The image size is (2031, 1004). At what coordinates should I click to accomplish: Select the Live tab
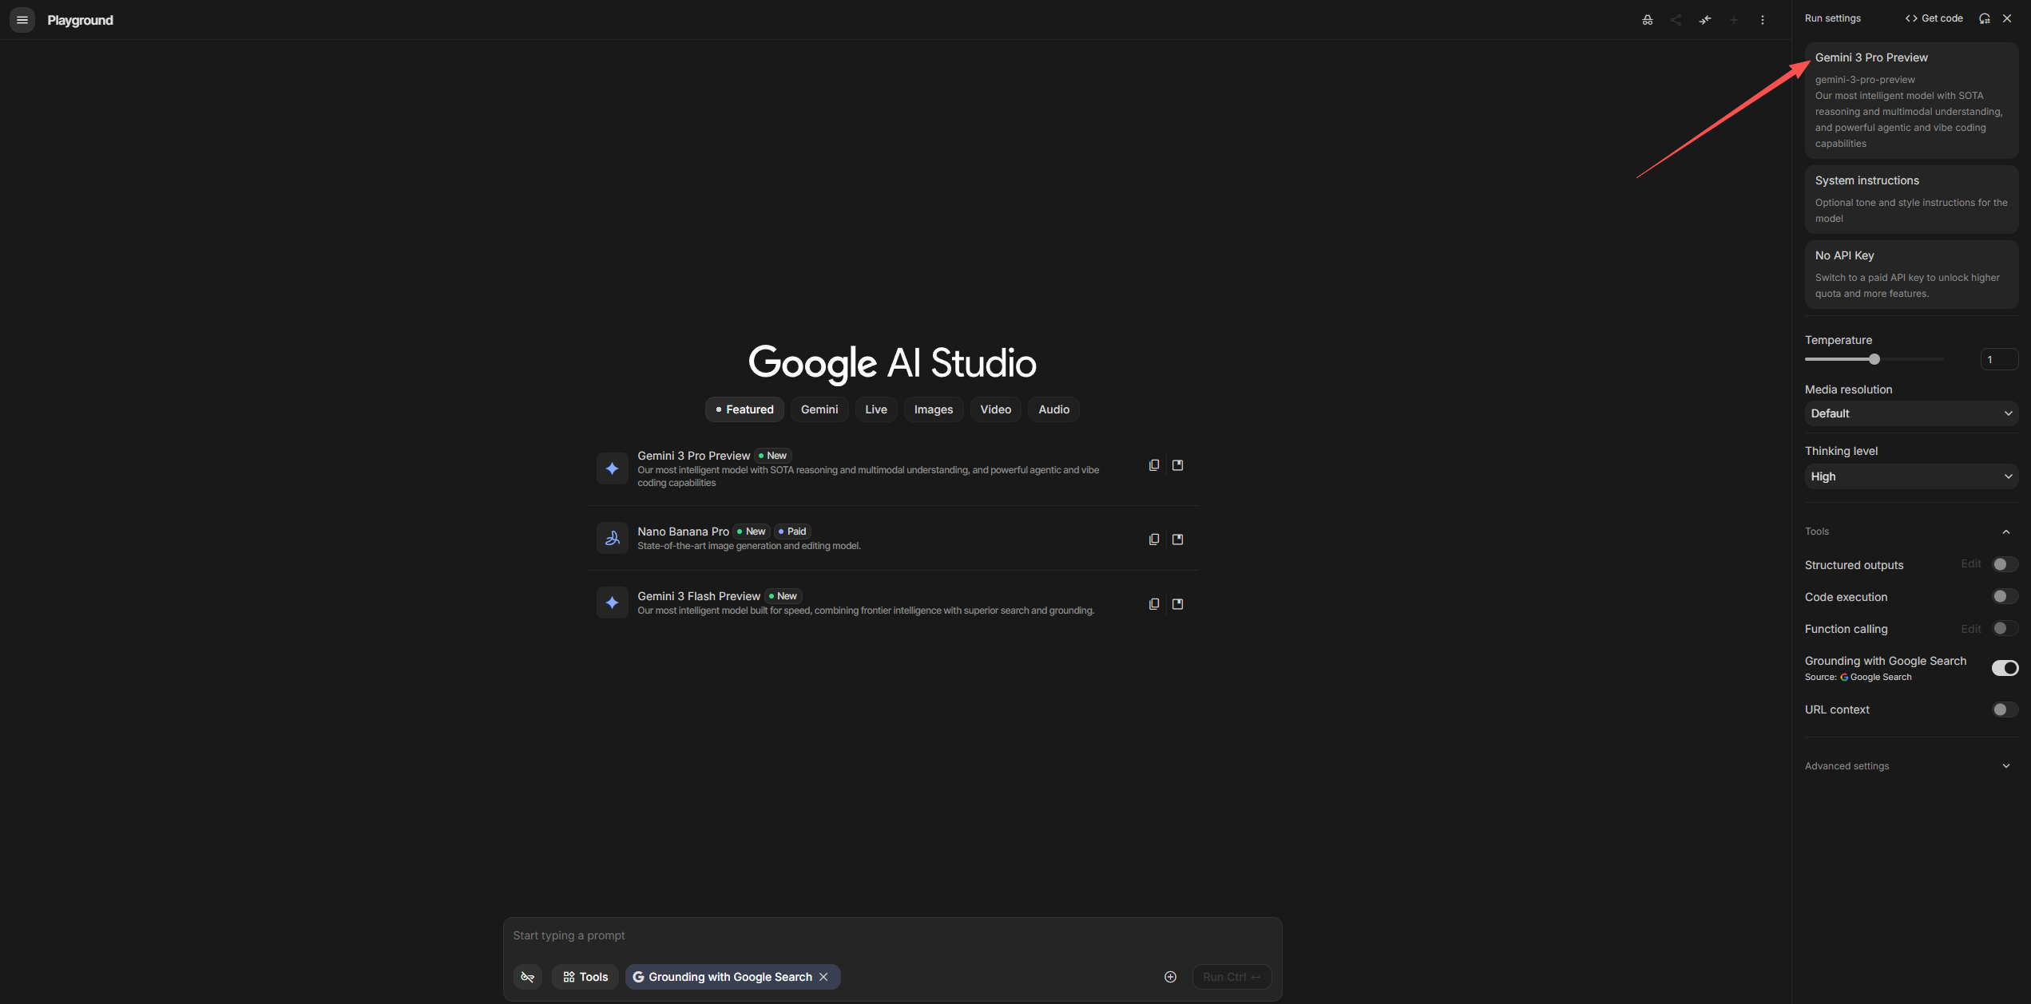pyautogui.click(x=875, y=409)
